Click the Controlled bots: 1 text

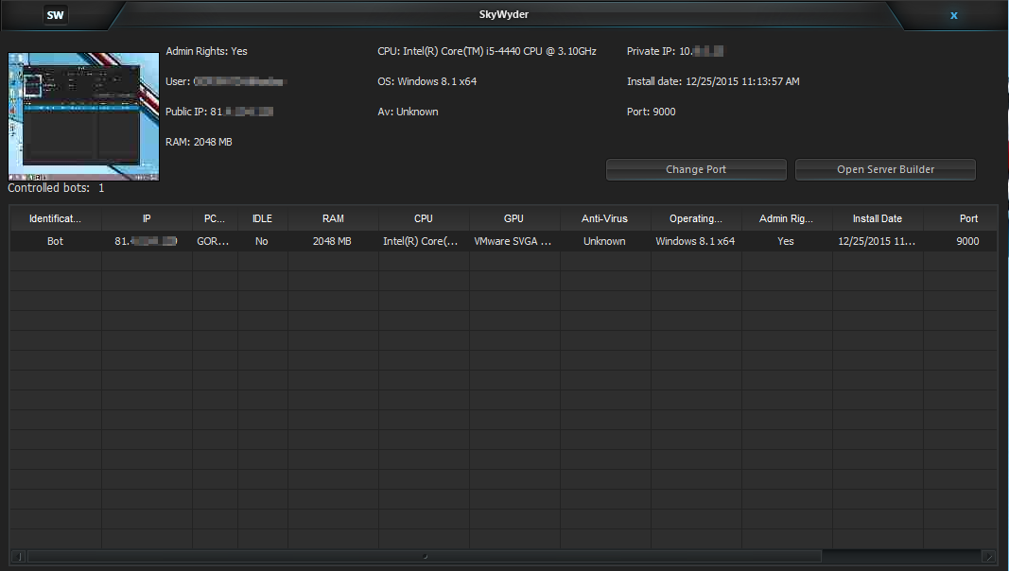(56, 188)
